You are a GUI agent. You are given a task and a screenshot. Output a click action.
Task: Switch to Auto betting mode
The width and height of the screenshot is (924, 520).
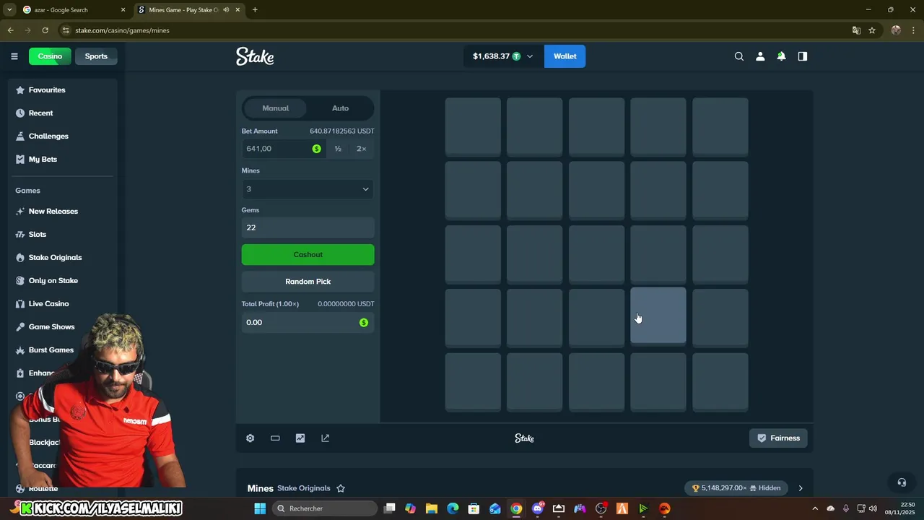pos(340,108)
